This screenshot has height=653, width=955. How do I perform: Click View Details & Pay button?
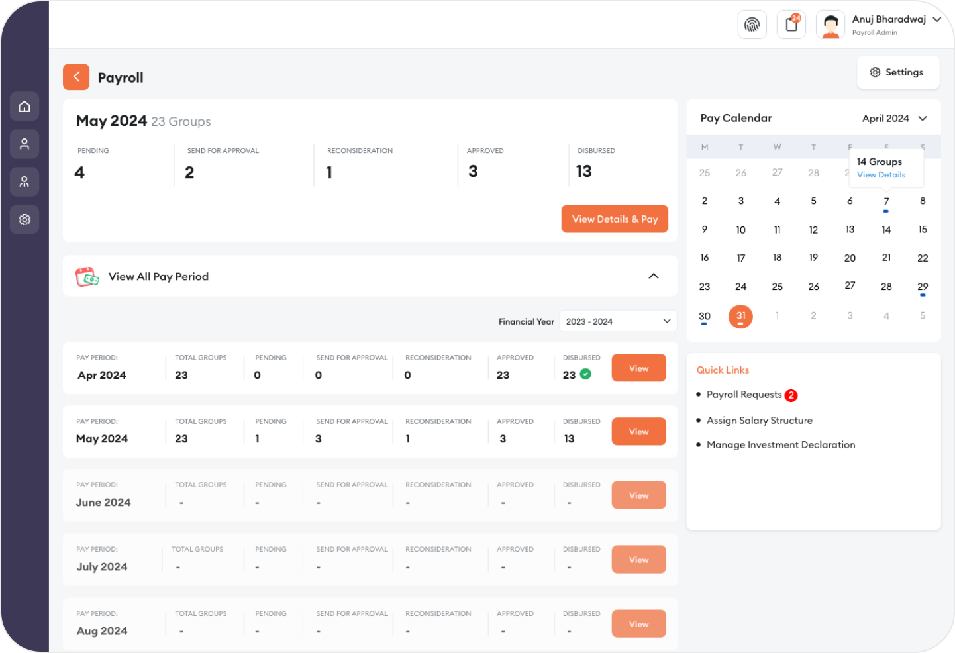click(x=615, y=219)
